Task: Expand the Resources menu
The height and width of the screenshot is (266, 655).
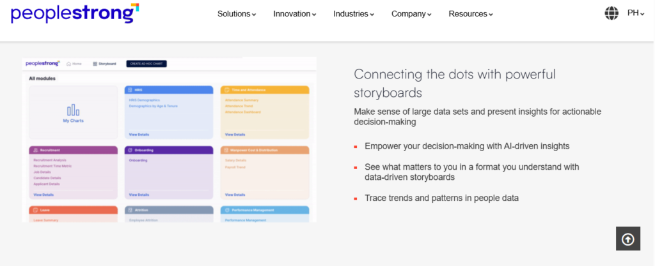Action: pos(471,14)
